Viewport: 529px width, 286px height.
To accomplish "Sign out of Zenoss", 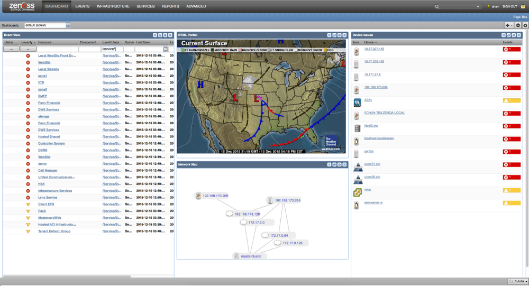I will tap(509, 6).
